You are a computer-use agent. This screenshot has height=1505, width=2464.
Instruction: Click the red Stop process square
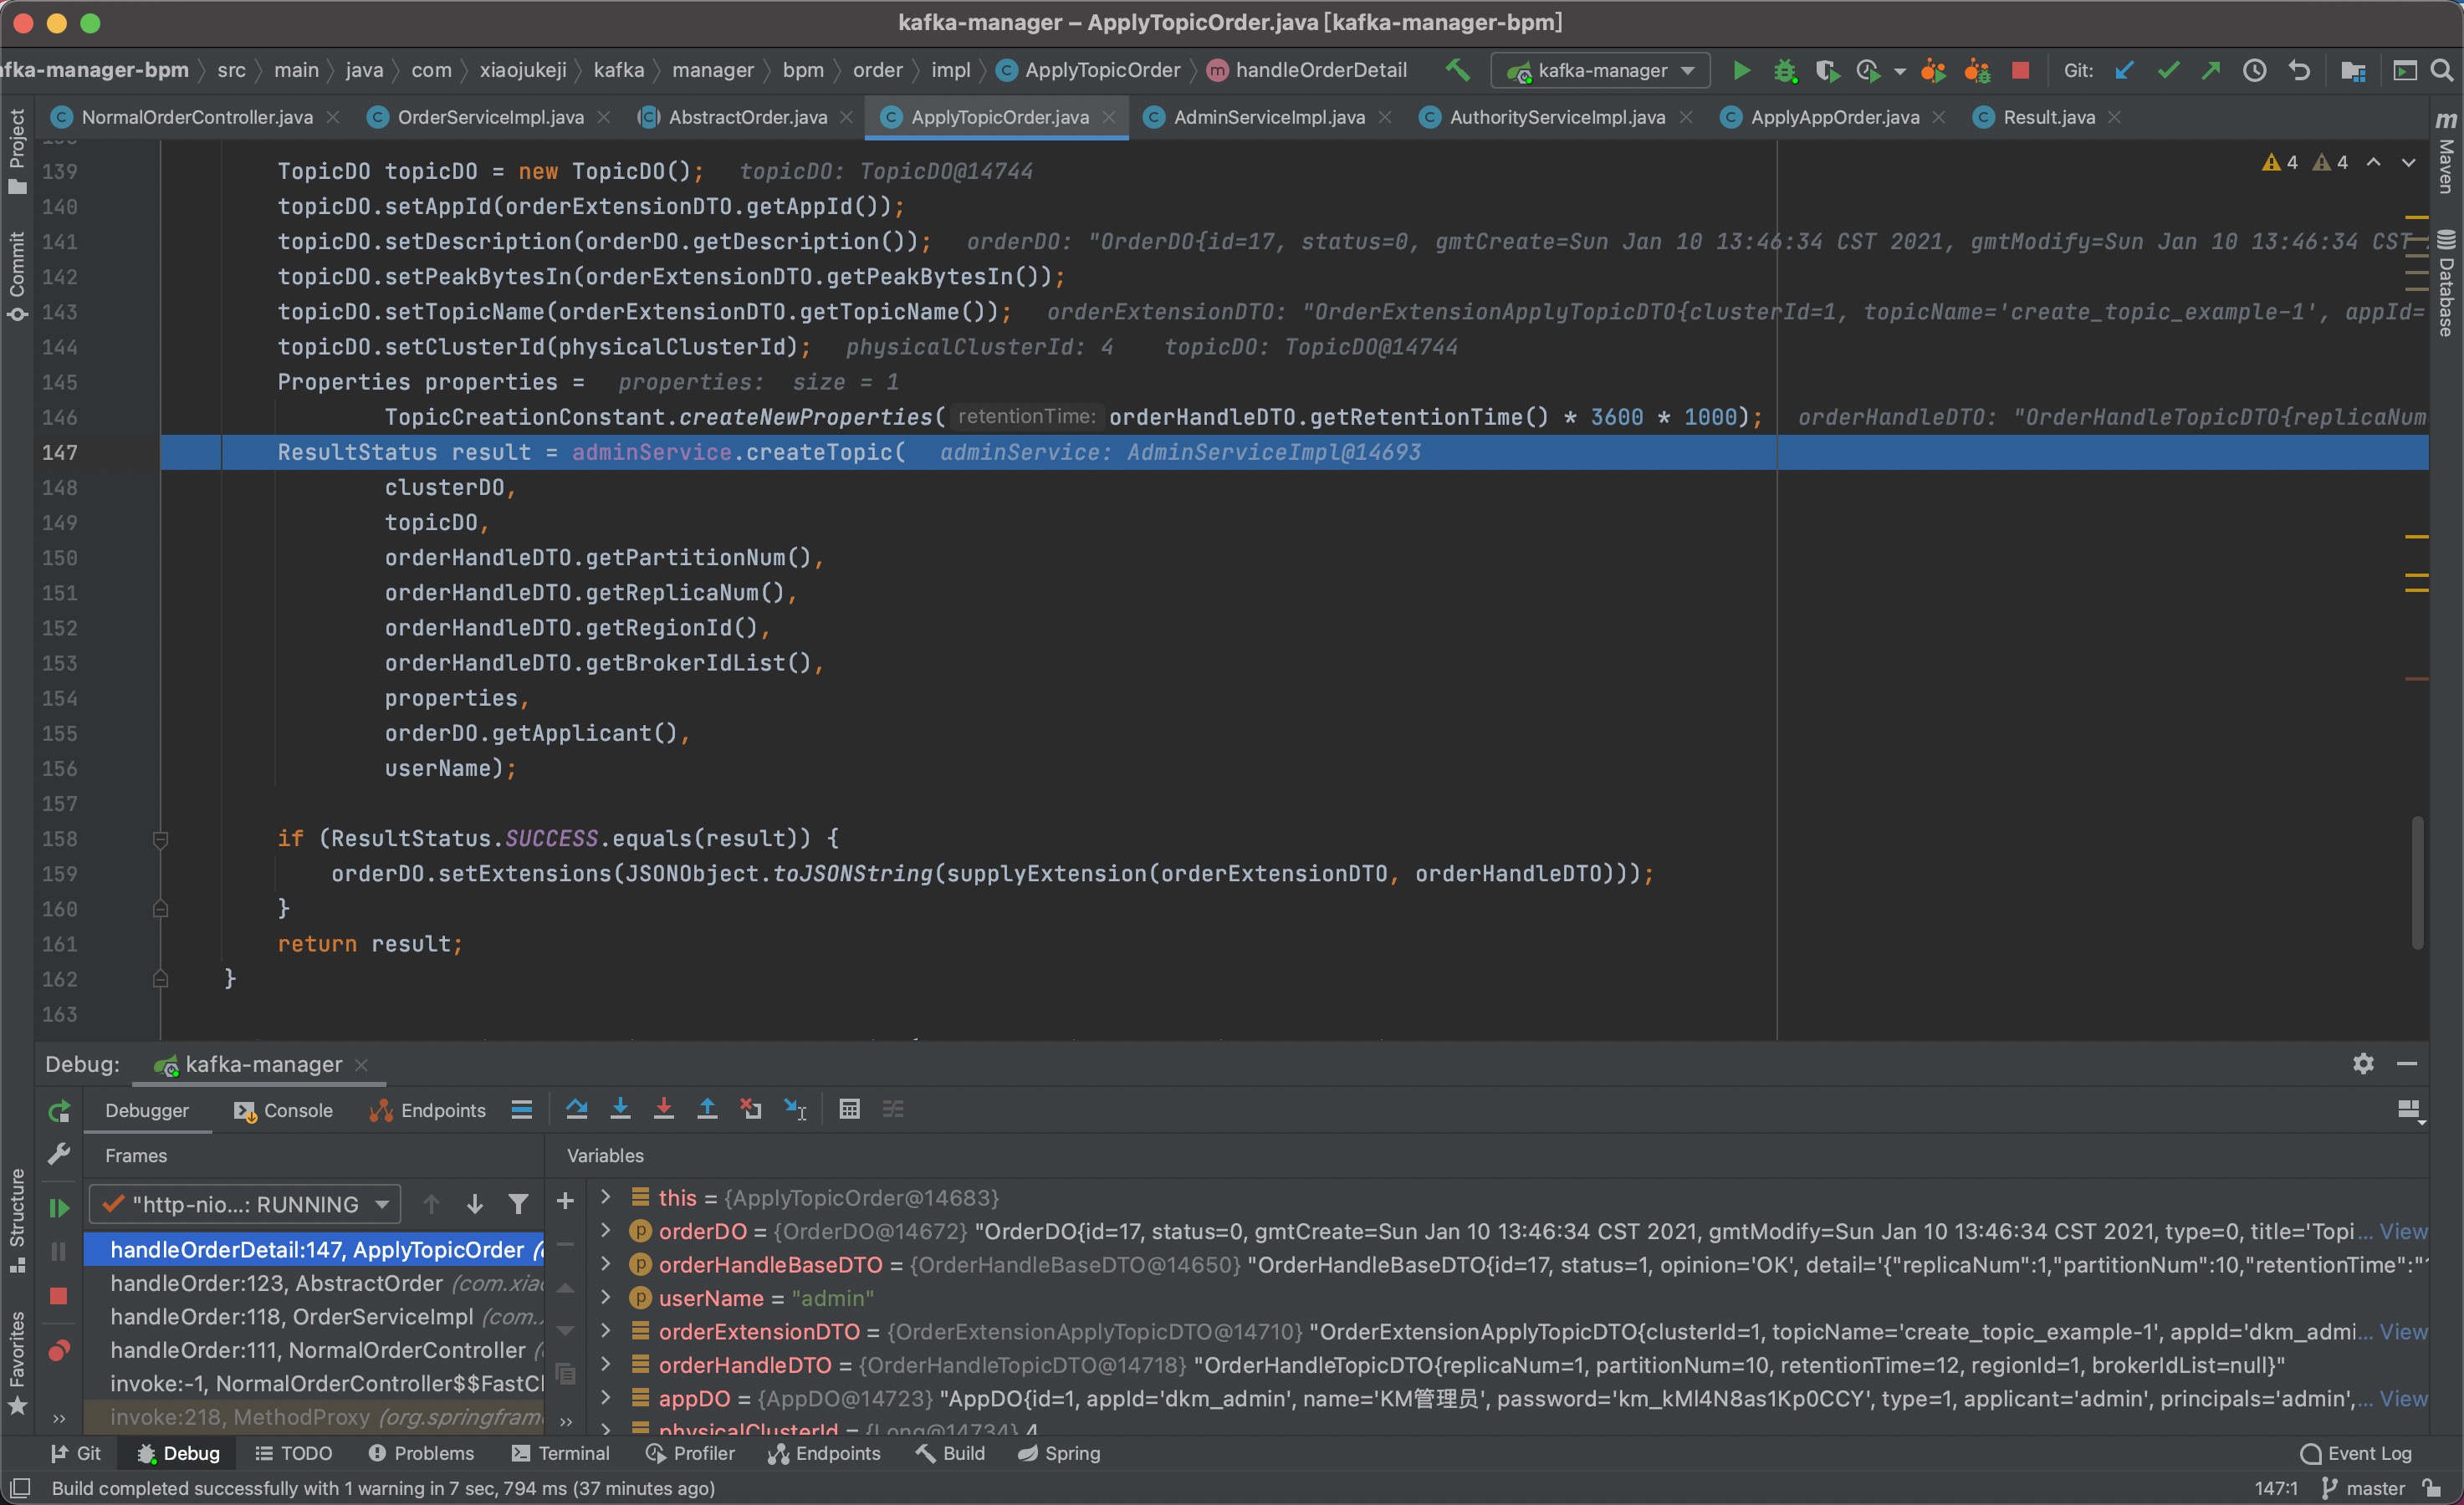click(x=2022, y=70)
